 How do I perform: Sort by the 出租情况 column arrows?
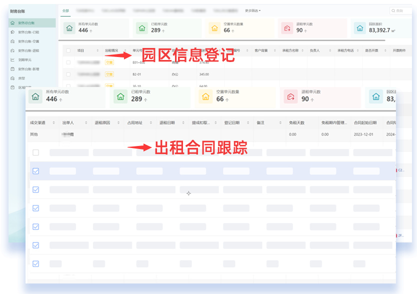click(125, 50)
